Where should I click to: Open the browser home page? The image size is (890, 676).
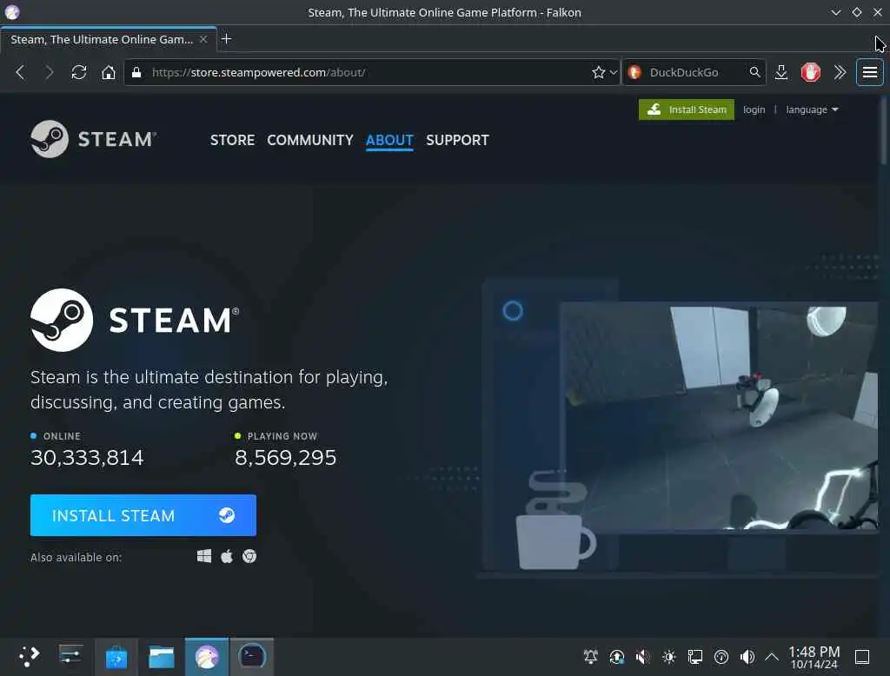coord(109,73)
